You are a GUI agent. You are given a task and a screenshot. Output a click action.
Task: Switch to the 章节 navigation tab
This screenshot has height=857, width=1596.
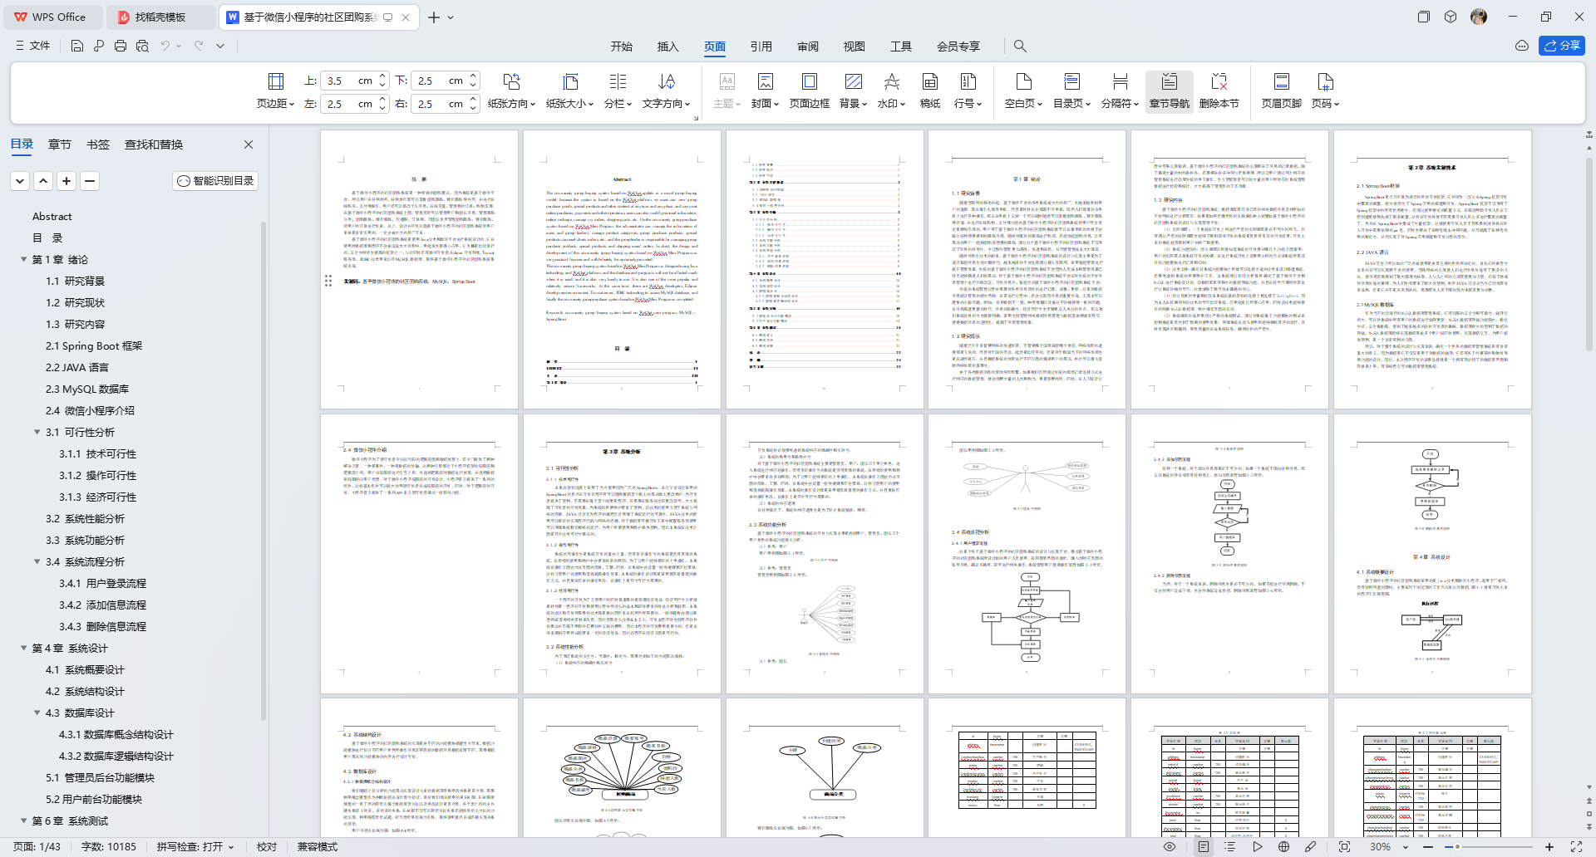coord(60,144)
